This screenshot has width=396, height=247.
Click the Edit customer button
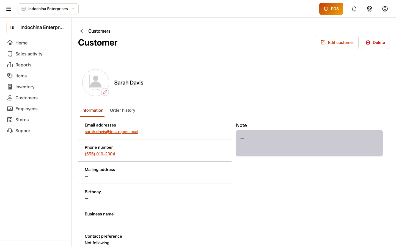point(337,43)
